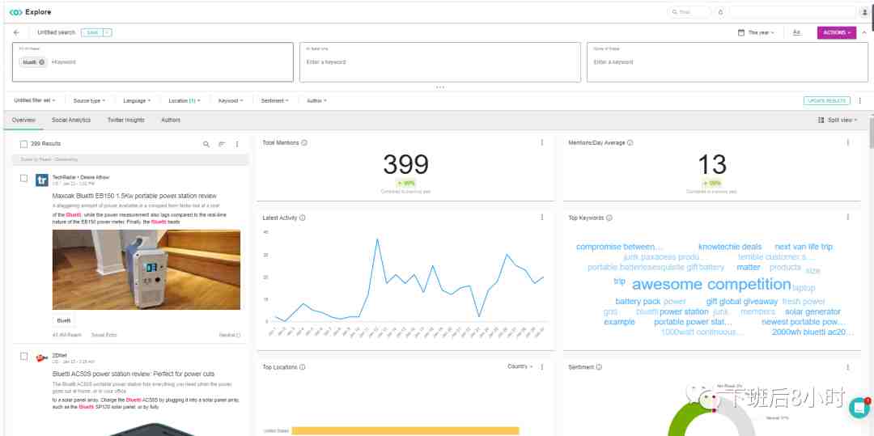Click the back arrow beside Untitled search

pyautogui.click(x=16, y=33)
